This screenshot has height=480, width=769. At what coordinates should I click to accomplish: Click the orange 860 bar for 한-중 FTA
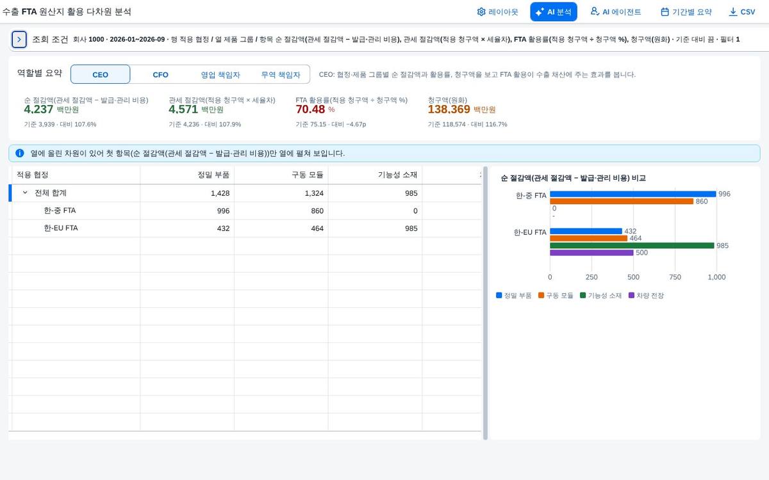pos(622,201)
